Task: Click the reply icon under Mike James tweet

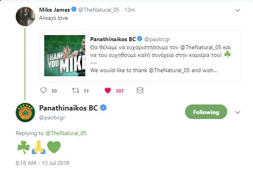Action: [43, 91]
